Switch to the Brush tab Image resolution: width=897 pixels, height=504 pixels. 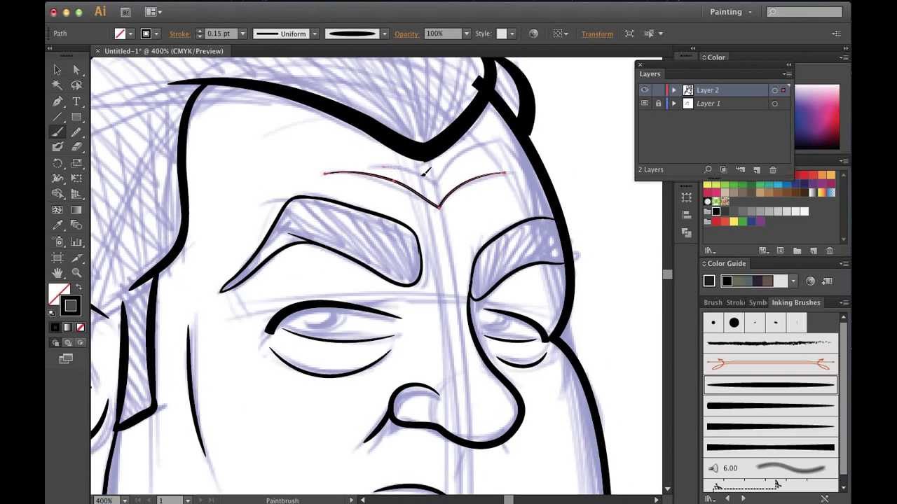[713, 302]
